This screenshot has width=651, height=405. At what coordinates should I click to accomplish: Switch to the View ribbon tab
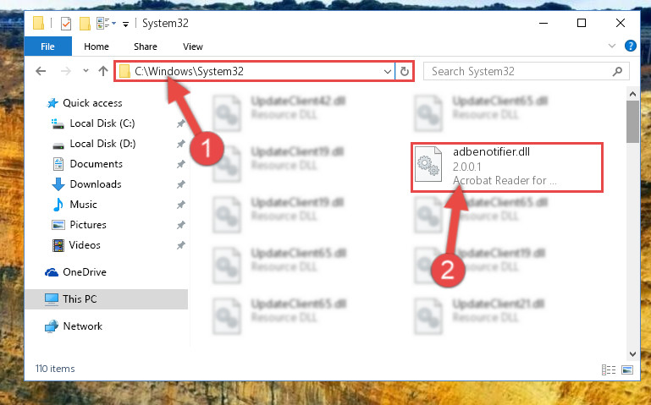pyautogui.click(x=193, y=47)
